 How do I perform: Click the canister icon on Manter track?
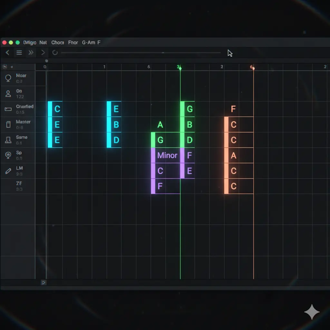coord(8,124)
